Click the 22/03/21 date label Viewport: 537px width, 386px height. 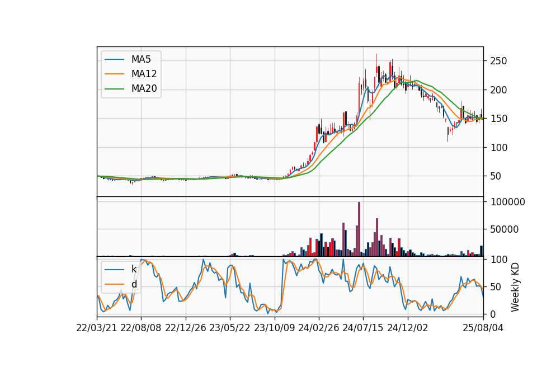click(97, 328)
